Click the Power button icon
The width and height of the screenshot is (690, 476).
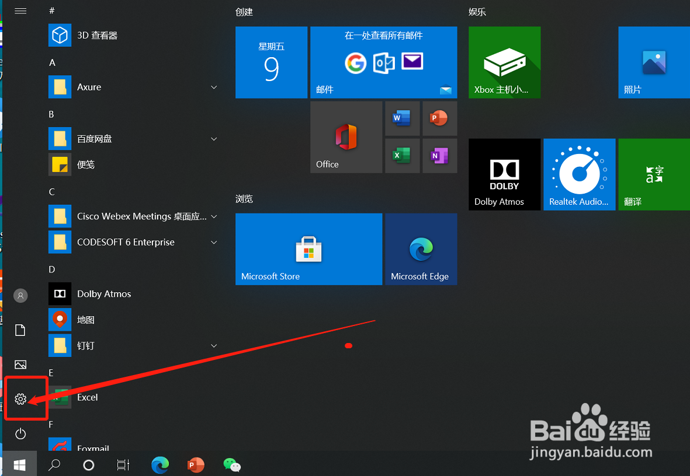click(x=20, y=434)
